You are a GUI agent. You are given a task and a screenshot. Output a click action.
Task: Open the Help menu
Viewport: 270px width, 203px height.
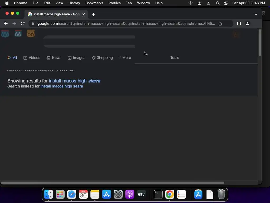point(159,3)
